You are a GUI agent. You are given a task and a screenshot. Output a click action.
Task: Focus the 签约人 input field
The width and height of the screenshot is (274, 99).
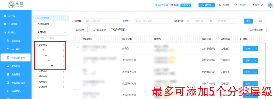152,21
